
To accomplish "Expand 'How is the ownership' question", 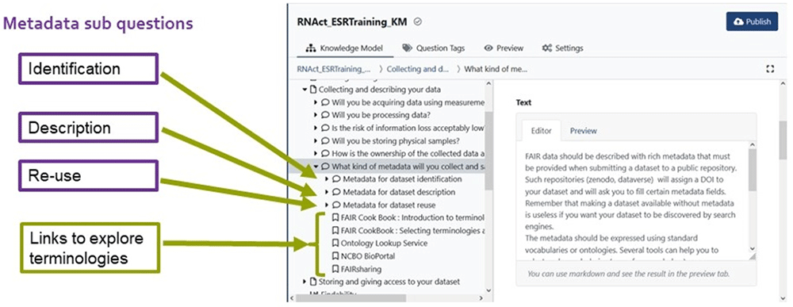I will [x=316, y=153].
